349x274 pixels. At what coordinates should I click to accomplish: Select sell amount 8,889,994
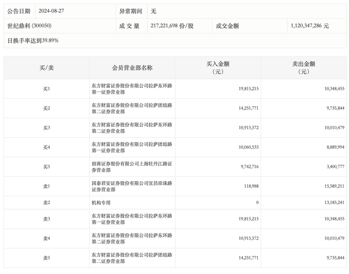[x=336, y=147]
